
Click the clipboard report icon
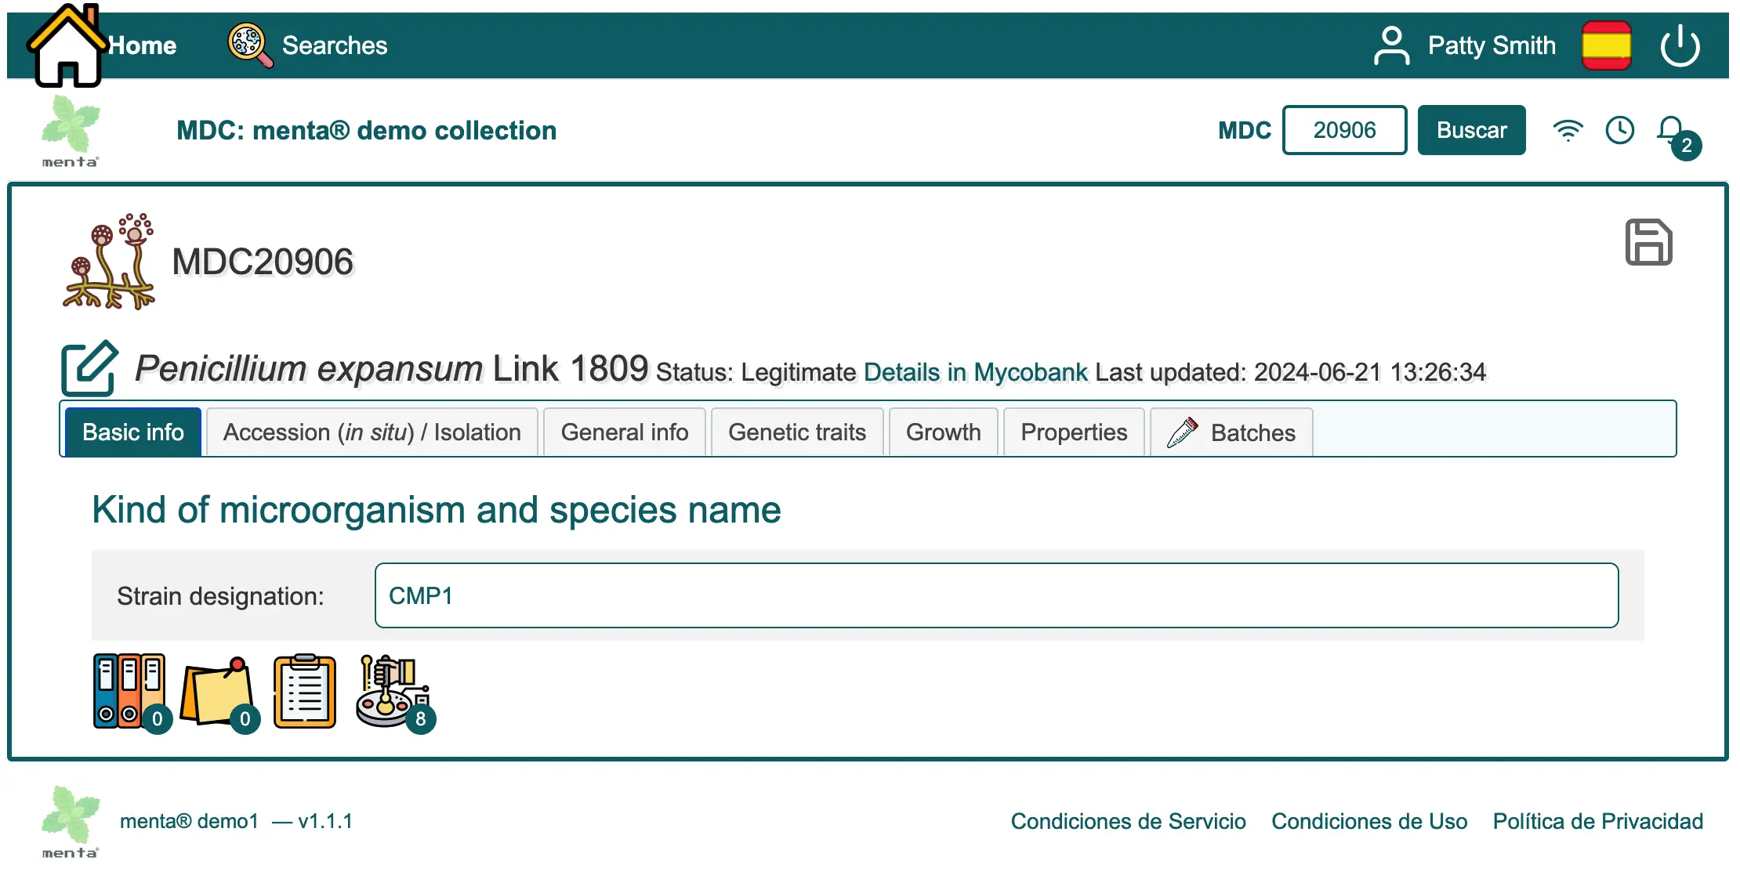[305, 692]
